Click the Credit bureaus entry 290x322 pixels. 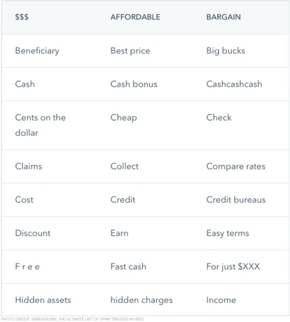coord(236,199)
